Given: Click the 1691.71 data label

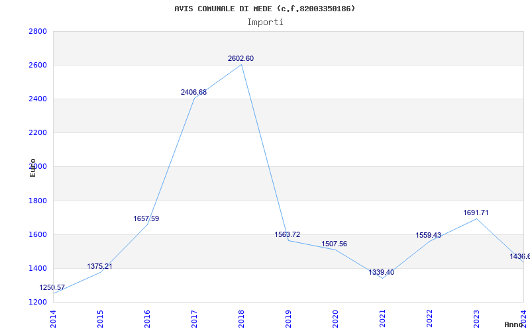Looking at the screenshot, I should tap(476, 213).
